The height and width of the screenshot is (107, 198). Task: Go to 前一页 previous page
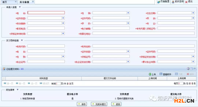pos(20,83)
